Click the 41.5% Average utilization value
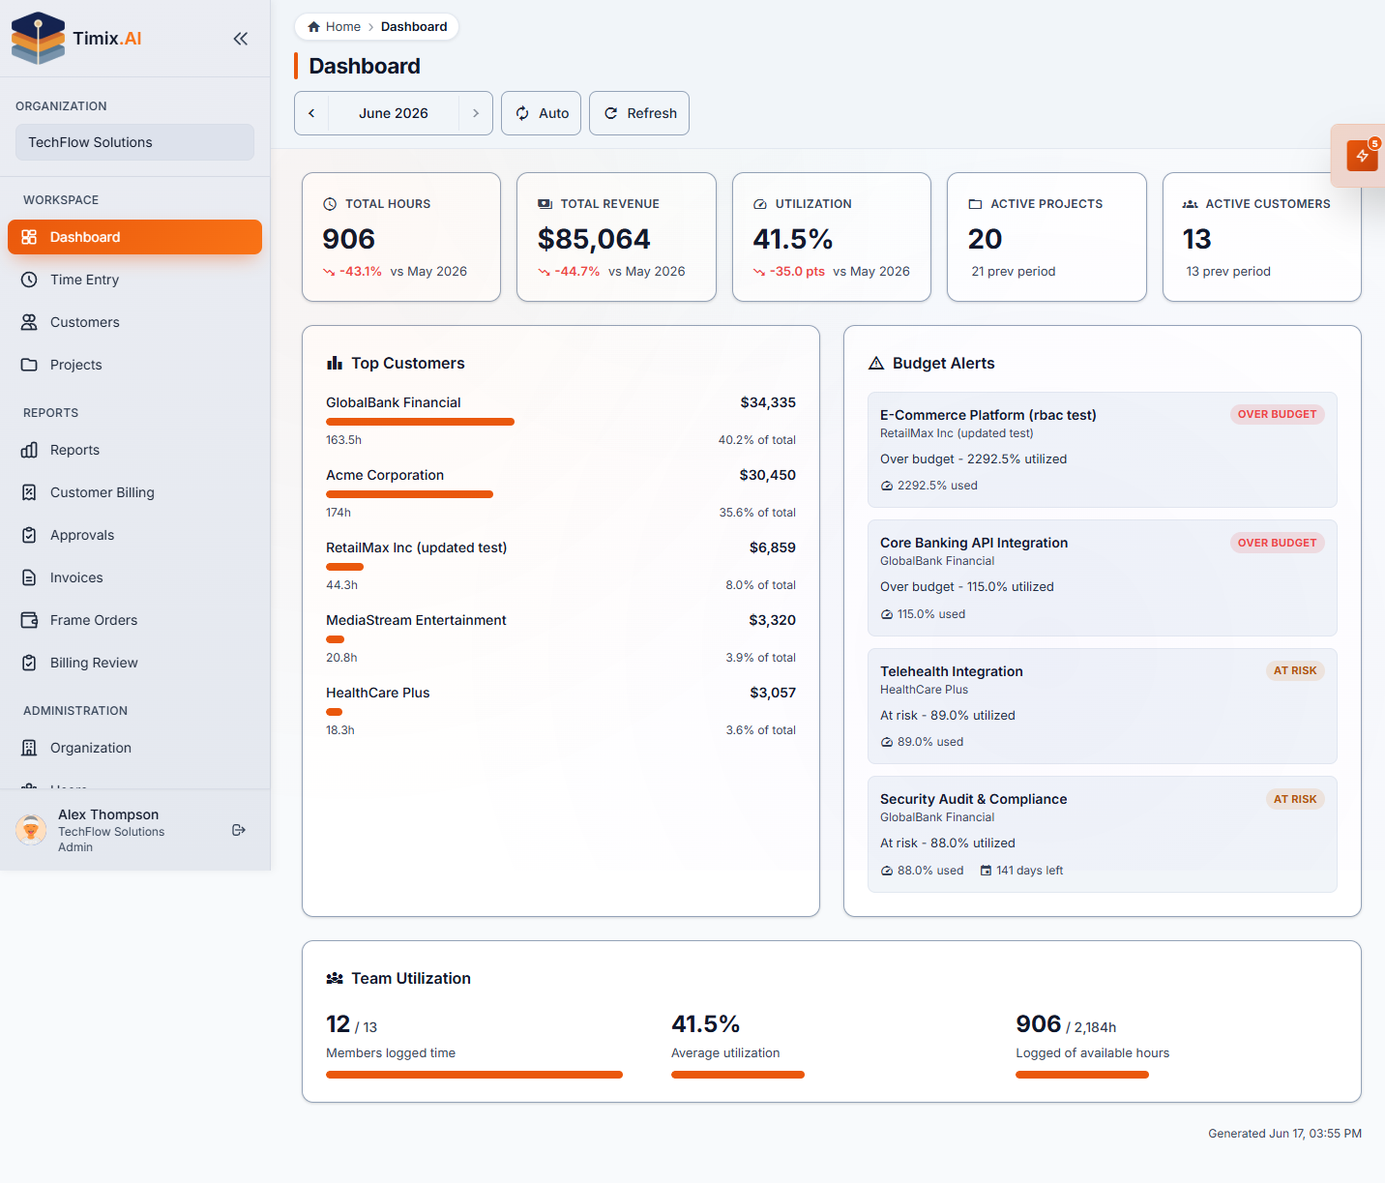1385x1183 pixels. pyautogui.click(x=706, y=1024)
